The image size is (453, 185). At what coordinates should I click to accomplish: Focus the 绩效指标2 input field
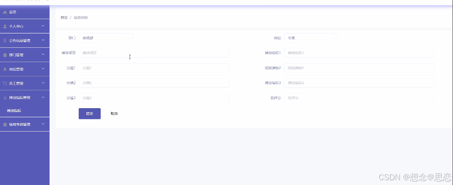359,68
